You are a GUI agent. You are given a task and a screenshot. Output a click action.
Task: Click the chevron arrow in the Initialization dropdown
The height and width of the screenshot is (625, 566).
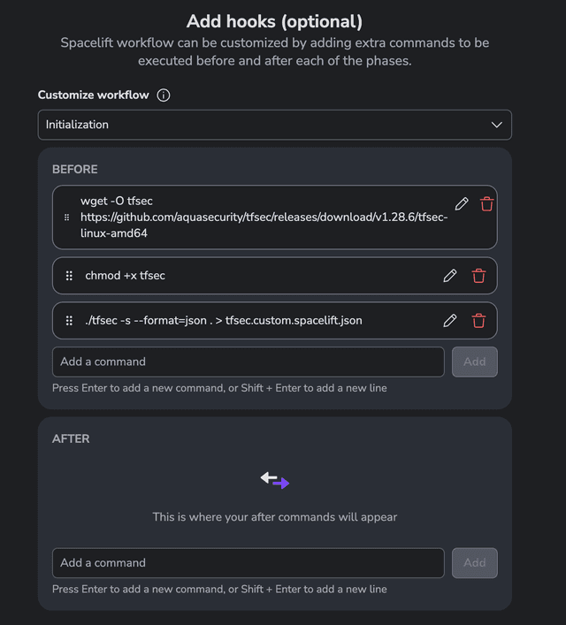pyautogui.click(x=497, y=125)
